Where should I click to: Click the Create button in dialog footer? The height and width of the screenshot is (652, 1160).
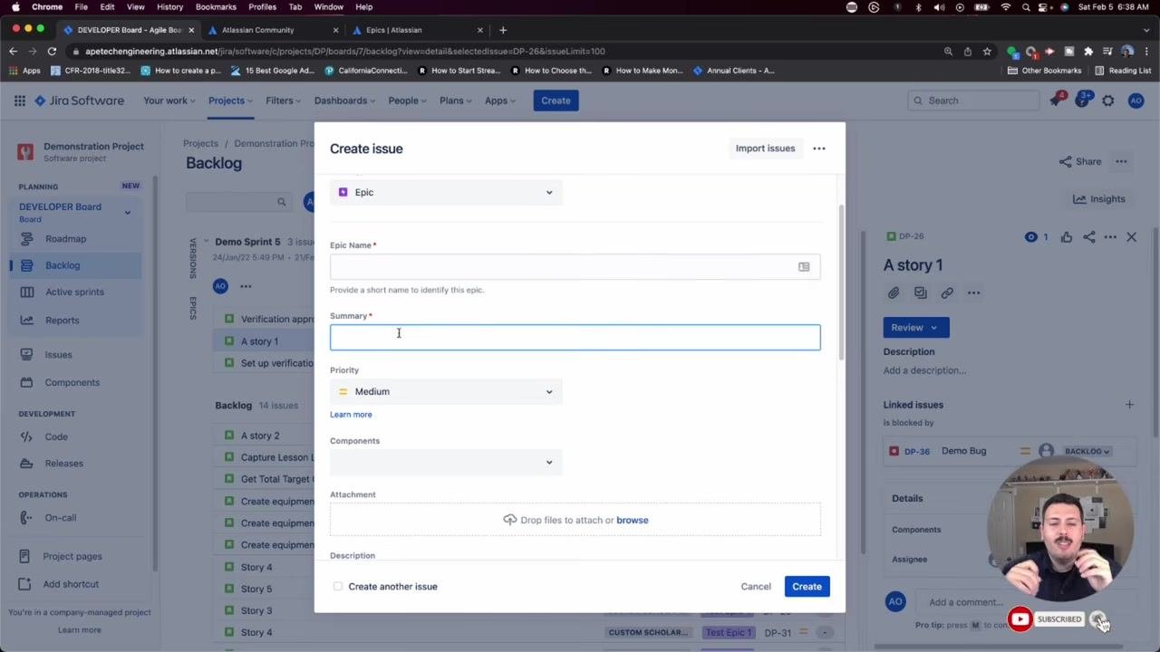[x=807, y=587]
